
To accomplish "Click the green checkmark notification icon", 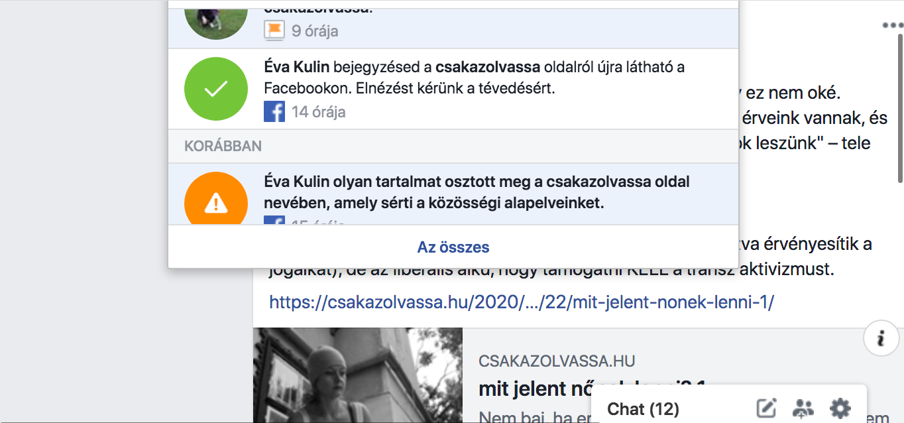I will pyautogui.click(x=215, y=89).
